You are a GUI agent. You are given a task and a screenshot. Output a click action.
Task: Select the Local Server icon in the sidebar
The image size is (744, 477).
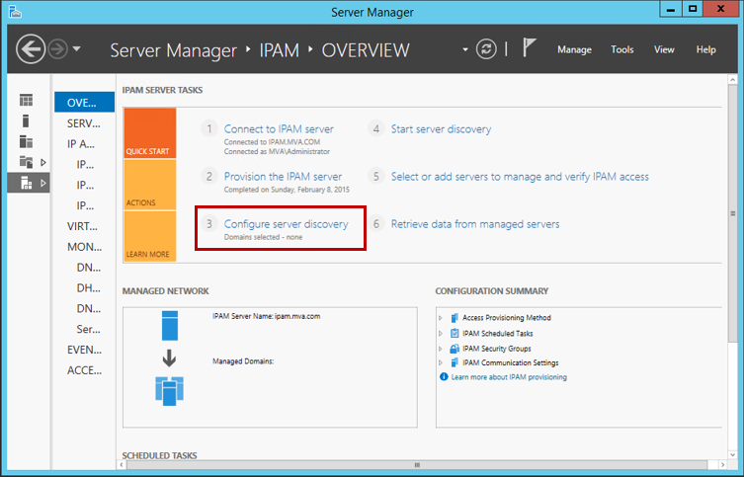pos(26,120)
